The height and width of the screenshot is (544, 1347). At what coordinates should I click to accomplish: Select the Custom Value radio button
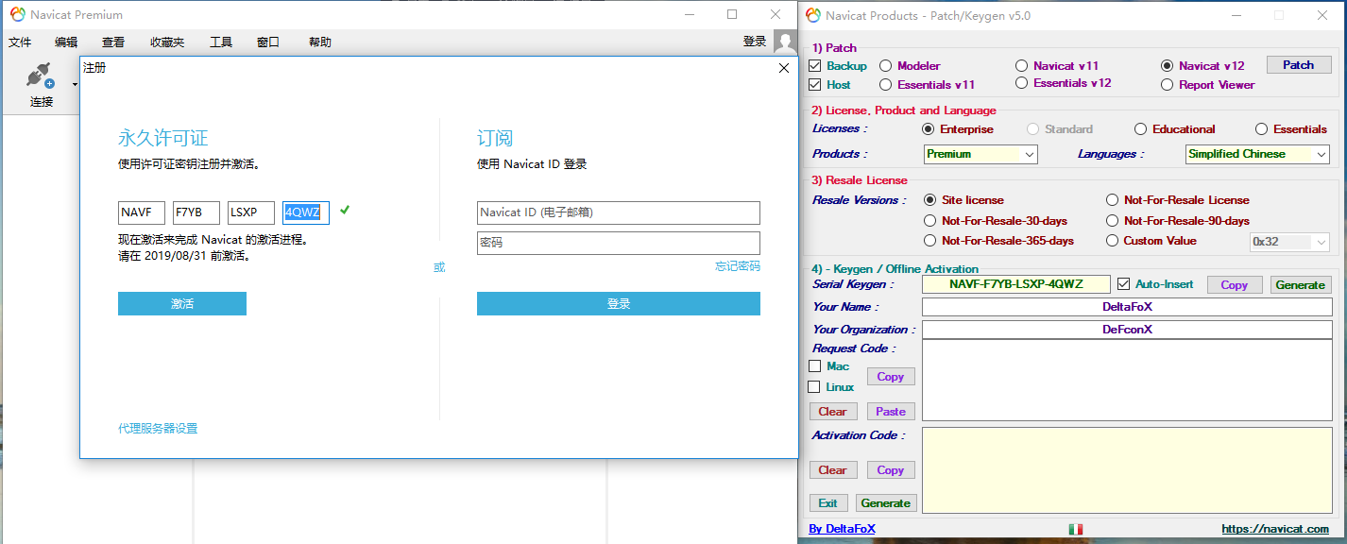pyautogui.click(x=1112, y=241)
